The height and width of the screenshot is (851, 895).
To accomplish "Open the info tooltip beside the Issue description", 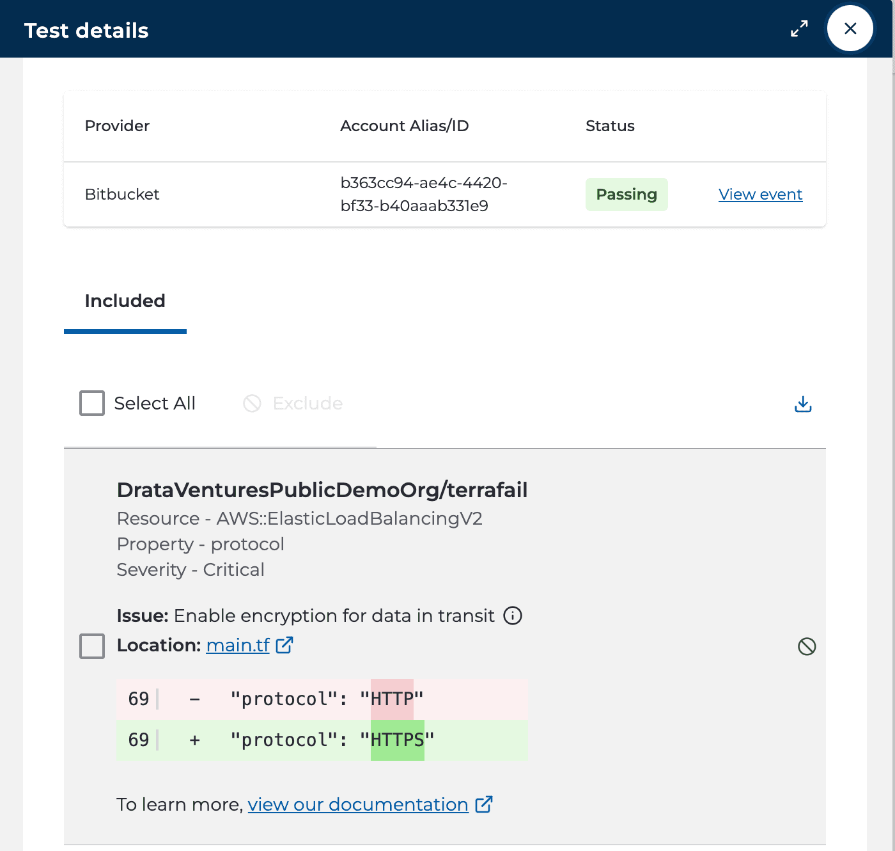I will pos(512,616).
